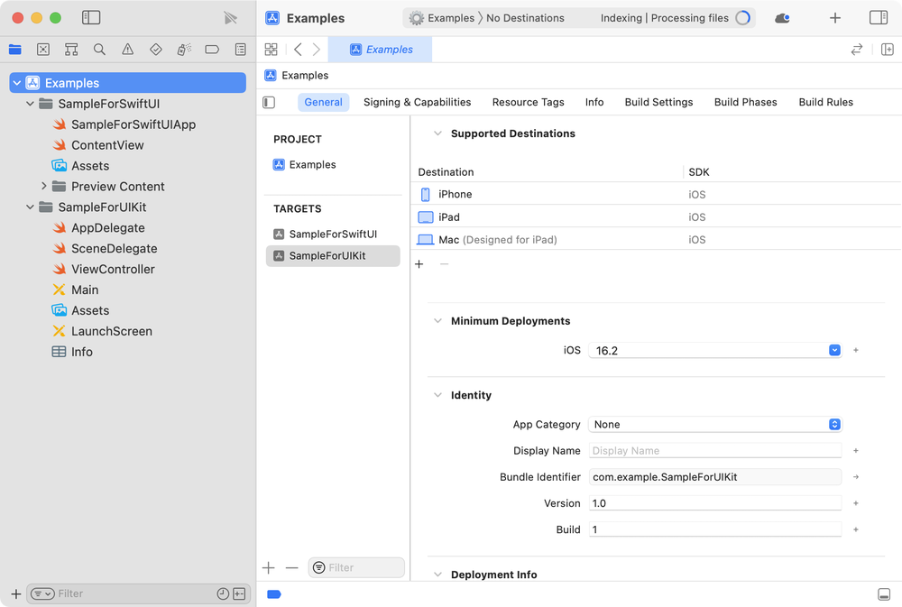
Task: Click the add editor split icon
Action: click(x=887, y=50)
